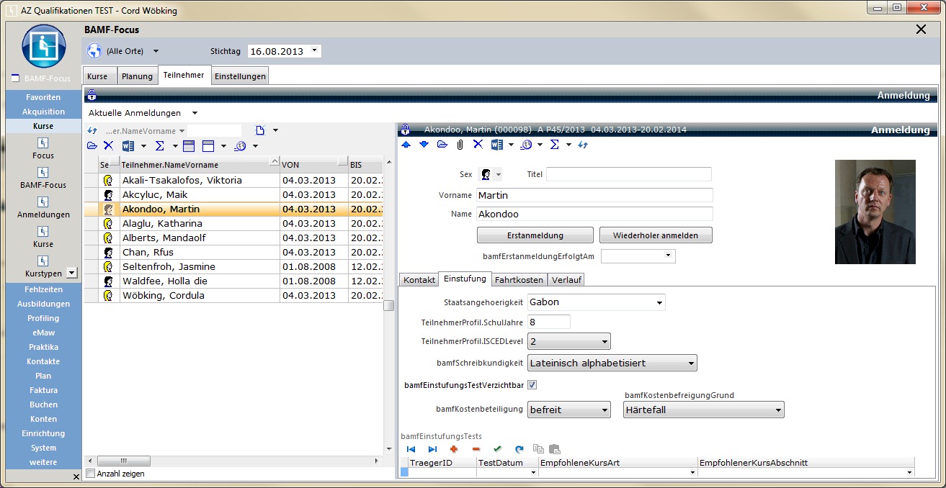Click the open folder icon in participant list toolbar

tap(92, 146)
